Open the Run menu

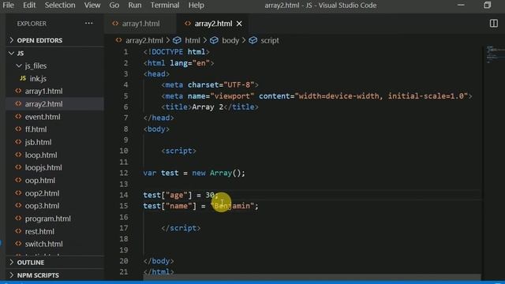click(135, 6)
